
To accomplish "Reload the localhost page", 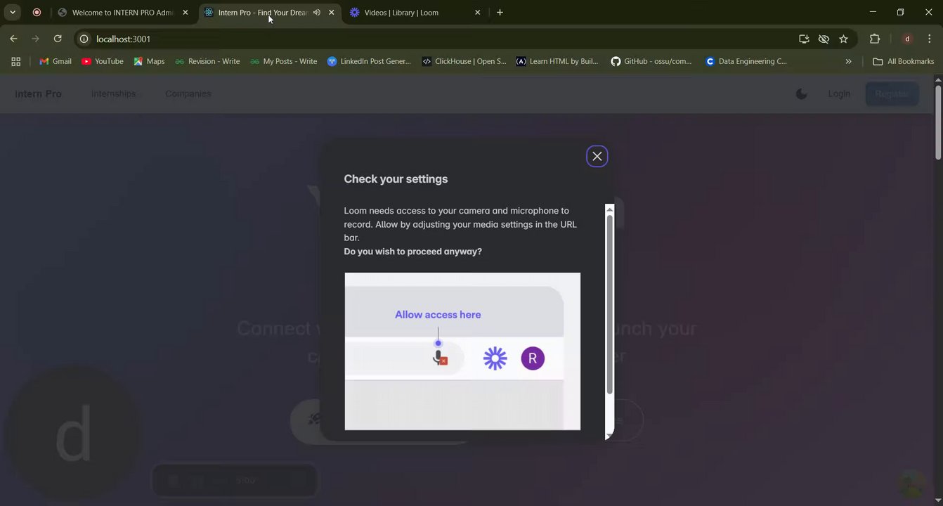I will tap(58, 39).
